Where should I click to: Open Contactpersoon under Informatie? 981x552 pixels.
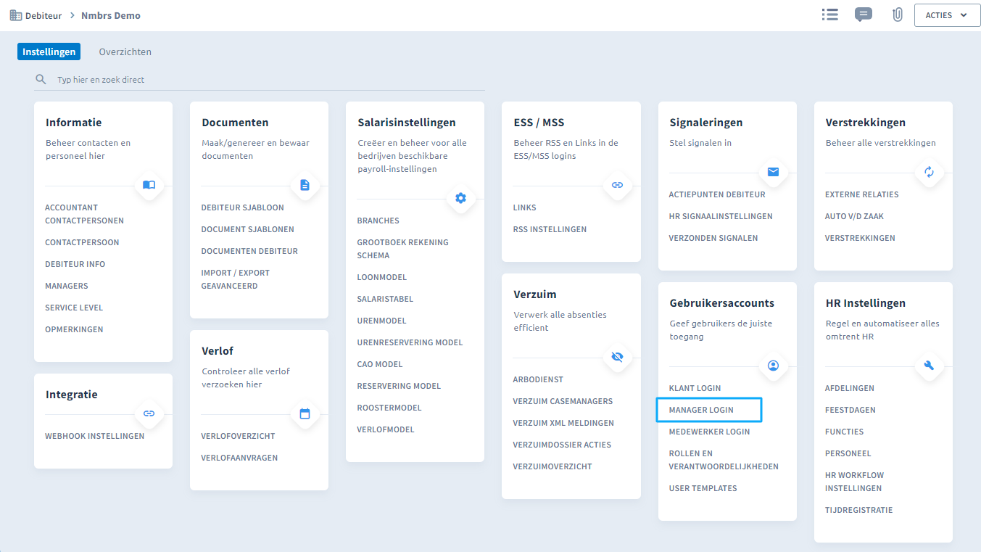coord(82,242)
